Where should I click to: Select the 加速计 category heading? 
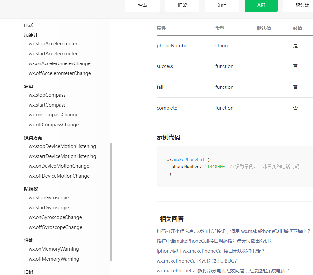click(x=31, y=35)
